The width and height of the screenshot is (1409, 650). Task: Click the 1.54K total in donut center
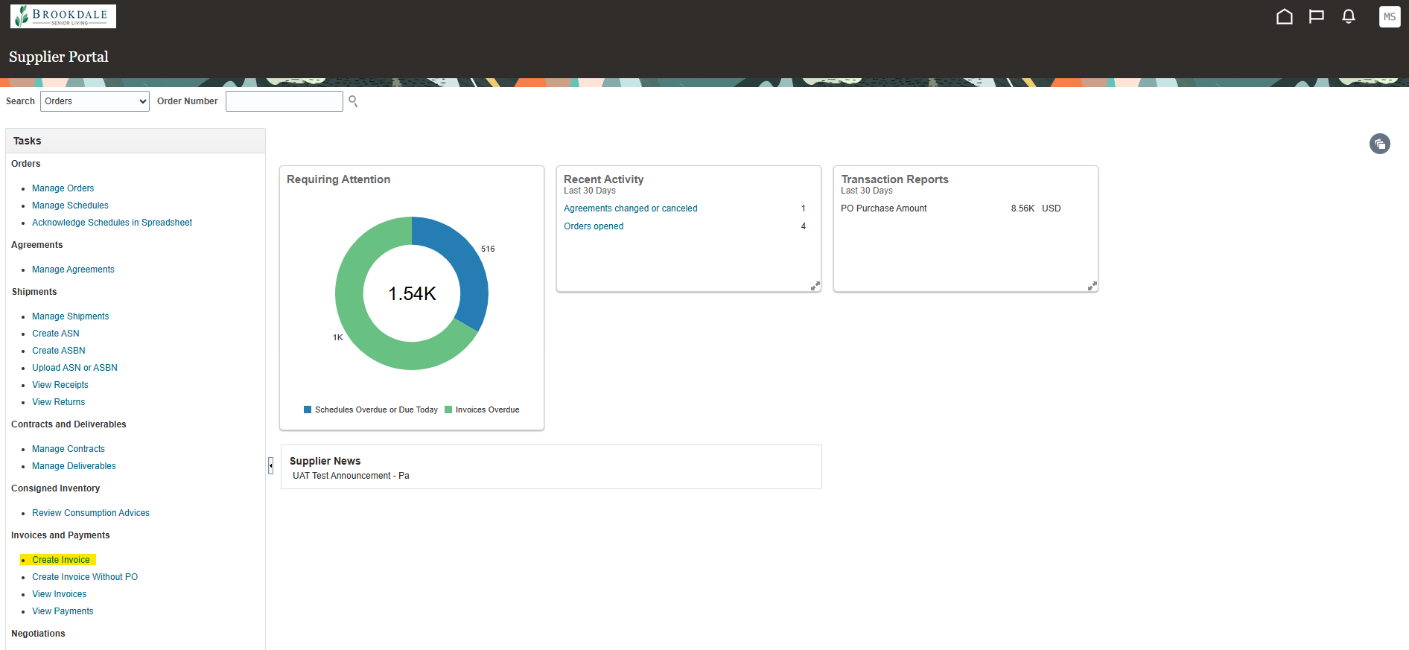[x=412, y=293]
